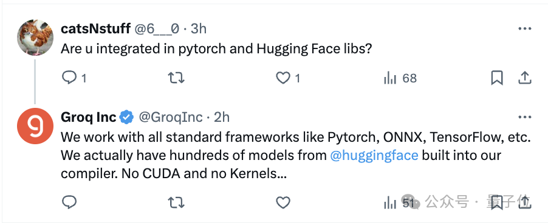548x223 pixels.
Task: Open the @GroqInc handle
Action: click(x=171, y=118)
